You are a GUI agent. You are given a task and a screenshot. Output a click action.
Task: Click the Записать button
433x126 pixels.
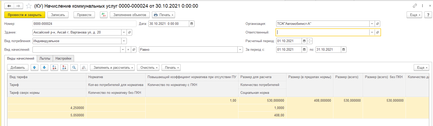tap(58, 15)
